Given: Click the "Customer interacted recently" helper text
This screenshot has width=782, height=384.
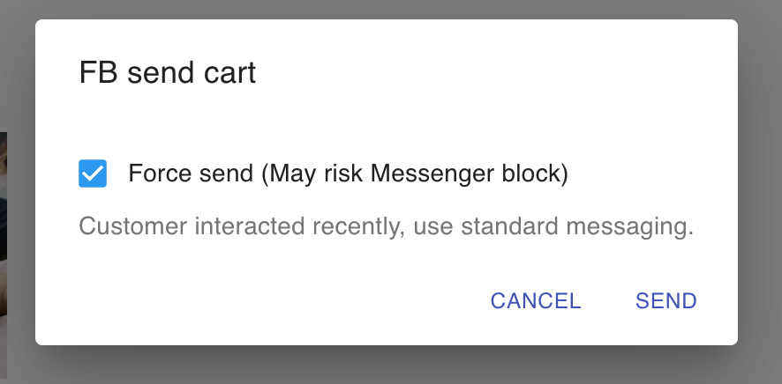Looking at the screenshot, I should tap(237, 226).
